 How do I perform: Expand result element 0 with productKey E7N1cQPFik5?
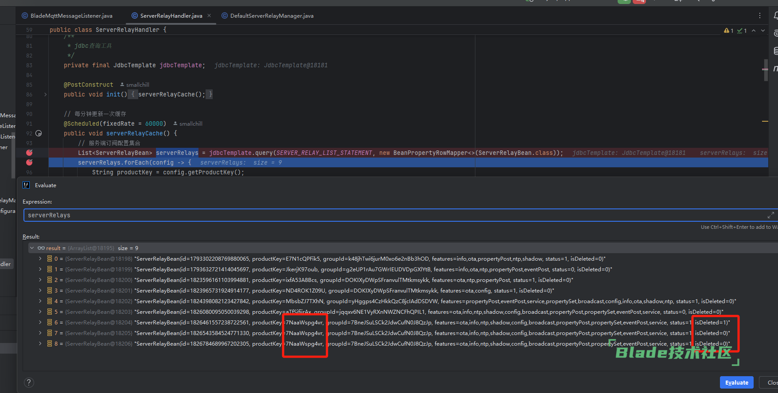click(40, 258)
